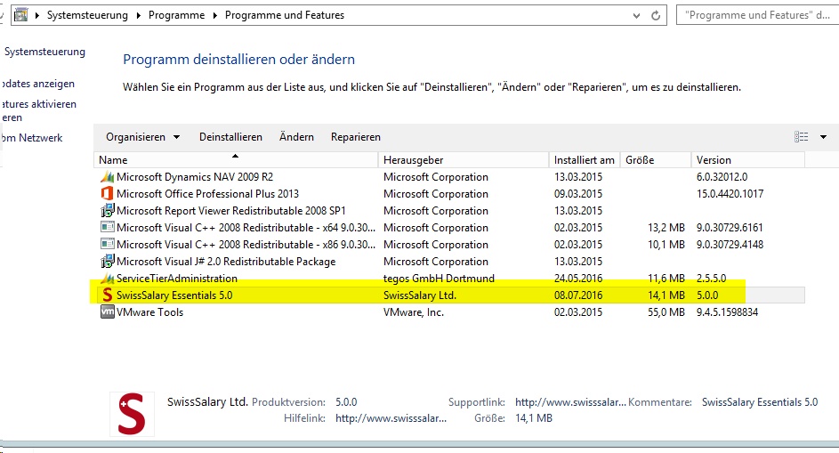839x453 pixels.
Task: Open the Organisieren dropdown menu
Action: pyautogui.click(x=142, y=137)
